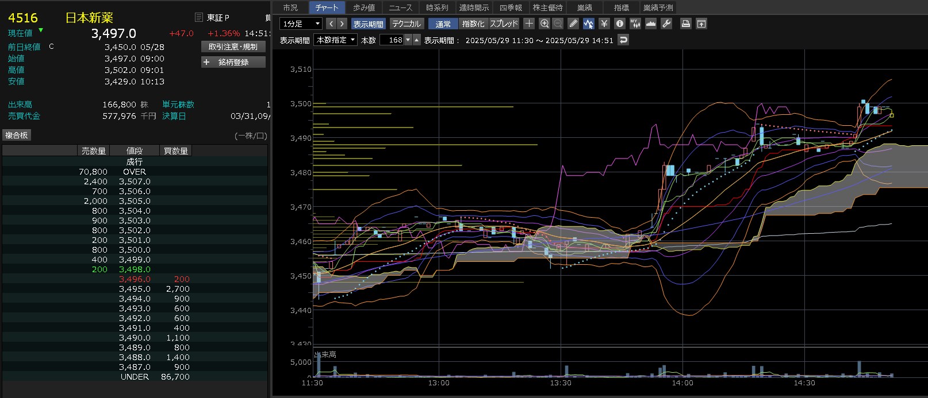Click the bid price 3,488.0

tap(135, 357)
